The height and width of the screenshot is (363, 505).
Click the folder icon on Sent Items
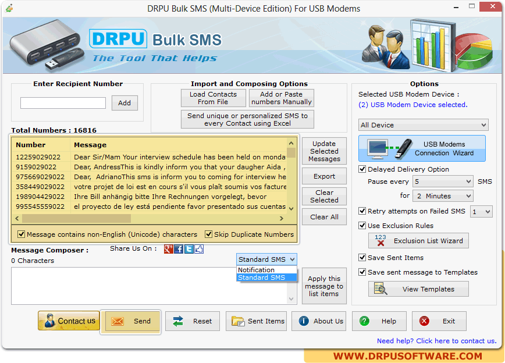(x=238, y=321)
